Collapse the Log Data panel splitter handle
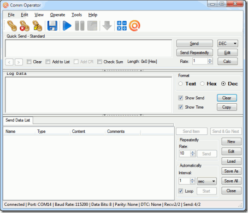Image resolution: width=248 pixels, height=213 pixels. click(123, 115)
